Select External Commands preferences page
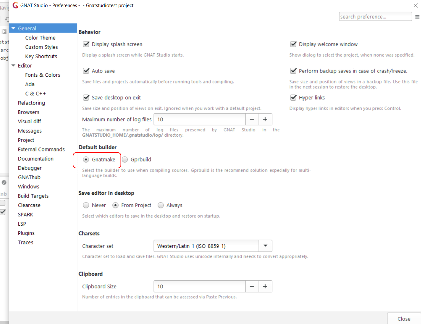The height and width of the screenshot is (324, 421). click(41, 149)
